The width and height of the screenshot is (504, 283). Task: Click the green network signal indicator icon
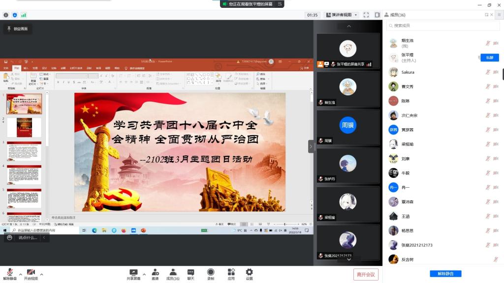pos(24,15)
